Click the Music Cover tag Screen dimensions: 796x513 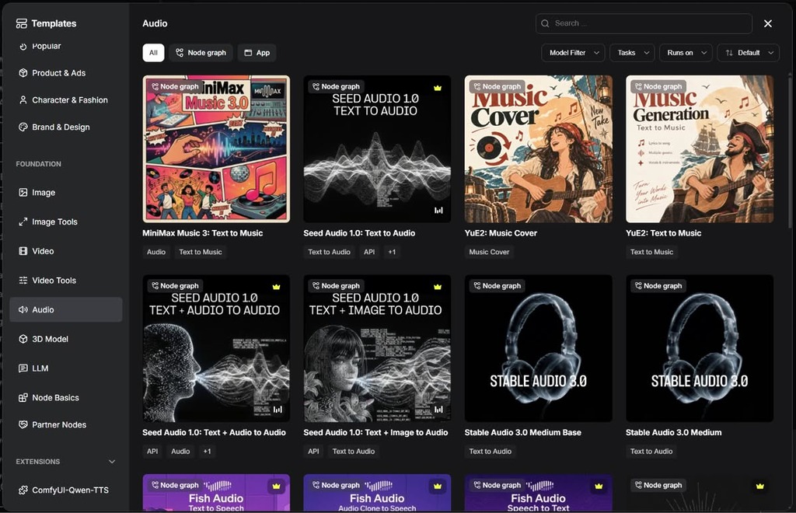pos(489,252)
